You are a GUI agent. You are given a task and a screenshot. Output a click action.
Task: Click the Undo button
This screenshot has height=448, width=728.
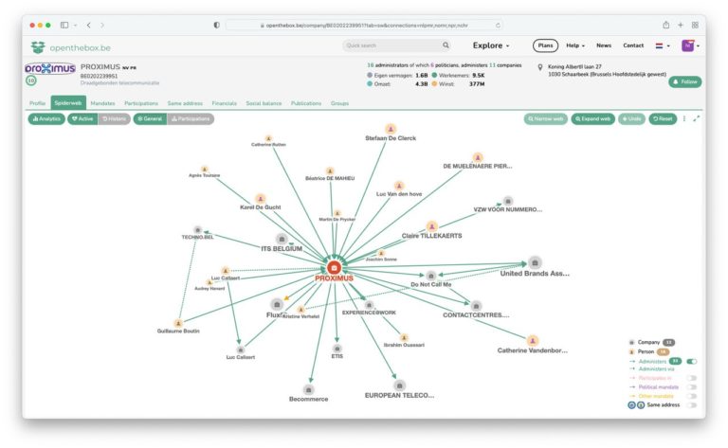(x=631, y=118)
